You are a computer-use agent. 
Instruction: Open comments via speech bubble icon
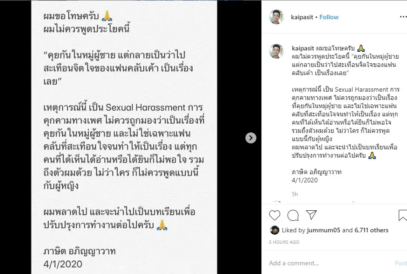click(x=293, y=215)
